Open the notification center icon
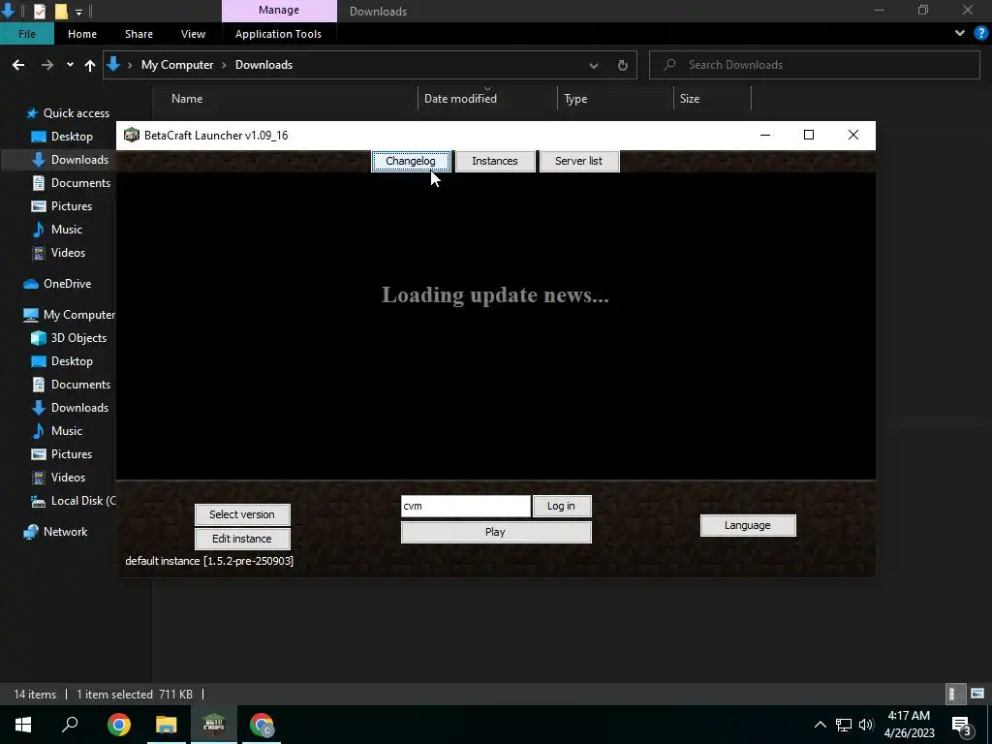This screenshot has width=992, height=744. tap(962, 725)
